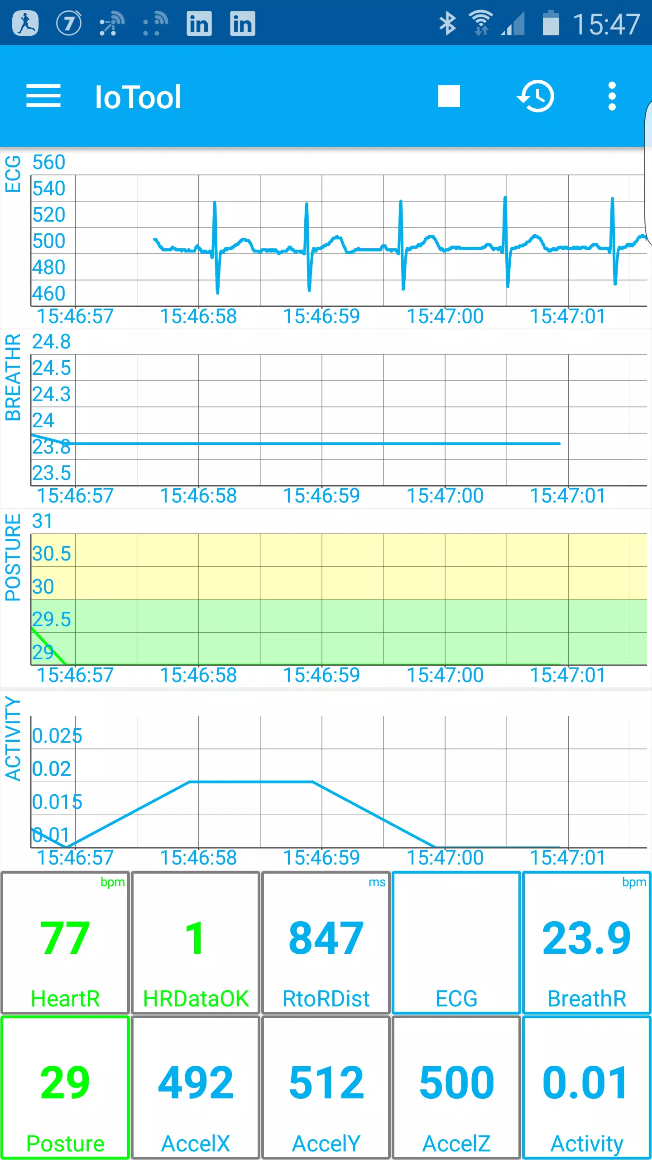The image size is (652, 1160).
Task: Open the HRDataOK tile
Action: (196, 942)
